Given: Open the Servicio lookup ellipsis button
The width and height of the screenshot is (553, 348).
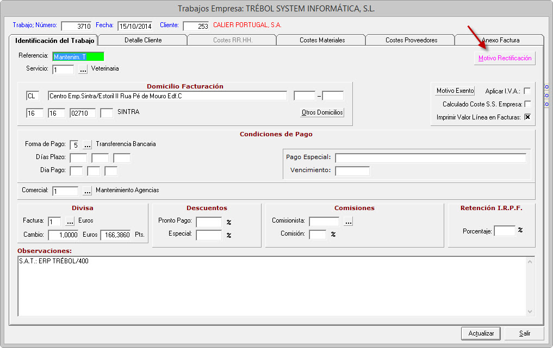Looking at the screenshot, I should point(83,69).
